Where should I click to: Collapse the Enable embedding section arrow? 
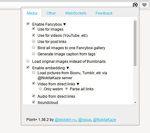pos(68,68)
